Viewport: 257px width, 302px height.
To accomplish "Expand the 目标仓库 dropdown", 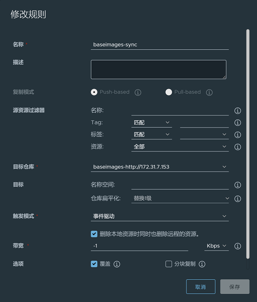I will 160,167.
